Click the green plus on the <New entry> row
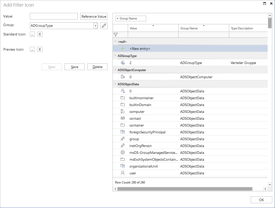 tap(123, 48)
